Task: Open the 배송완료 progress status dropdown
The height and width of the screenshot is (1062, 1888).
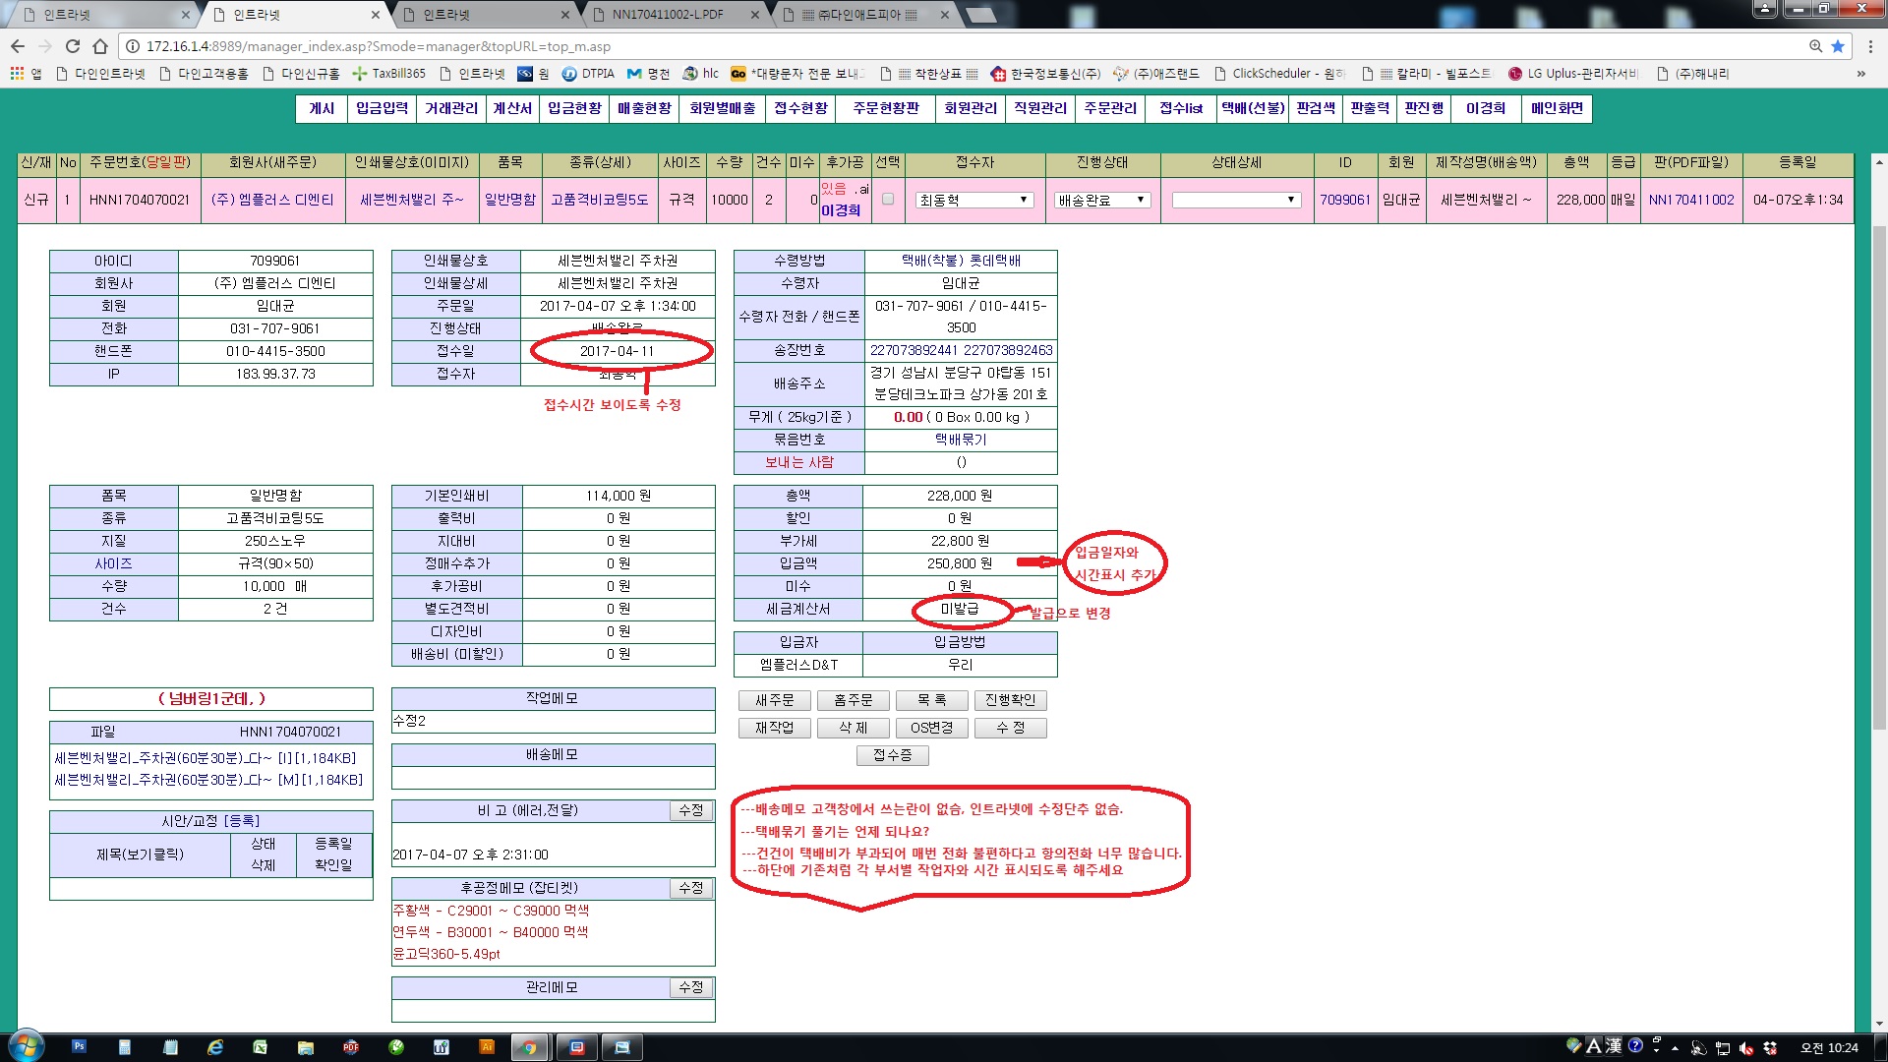Action: (1101, 200)
